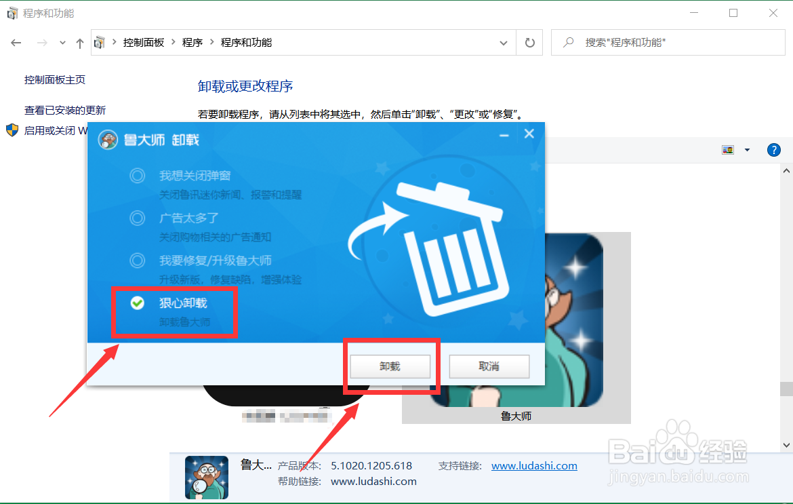
Task: Refresh the programs list
Action: 529,43
